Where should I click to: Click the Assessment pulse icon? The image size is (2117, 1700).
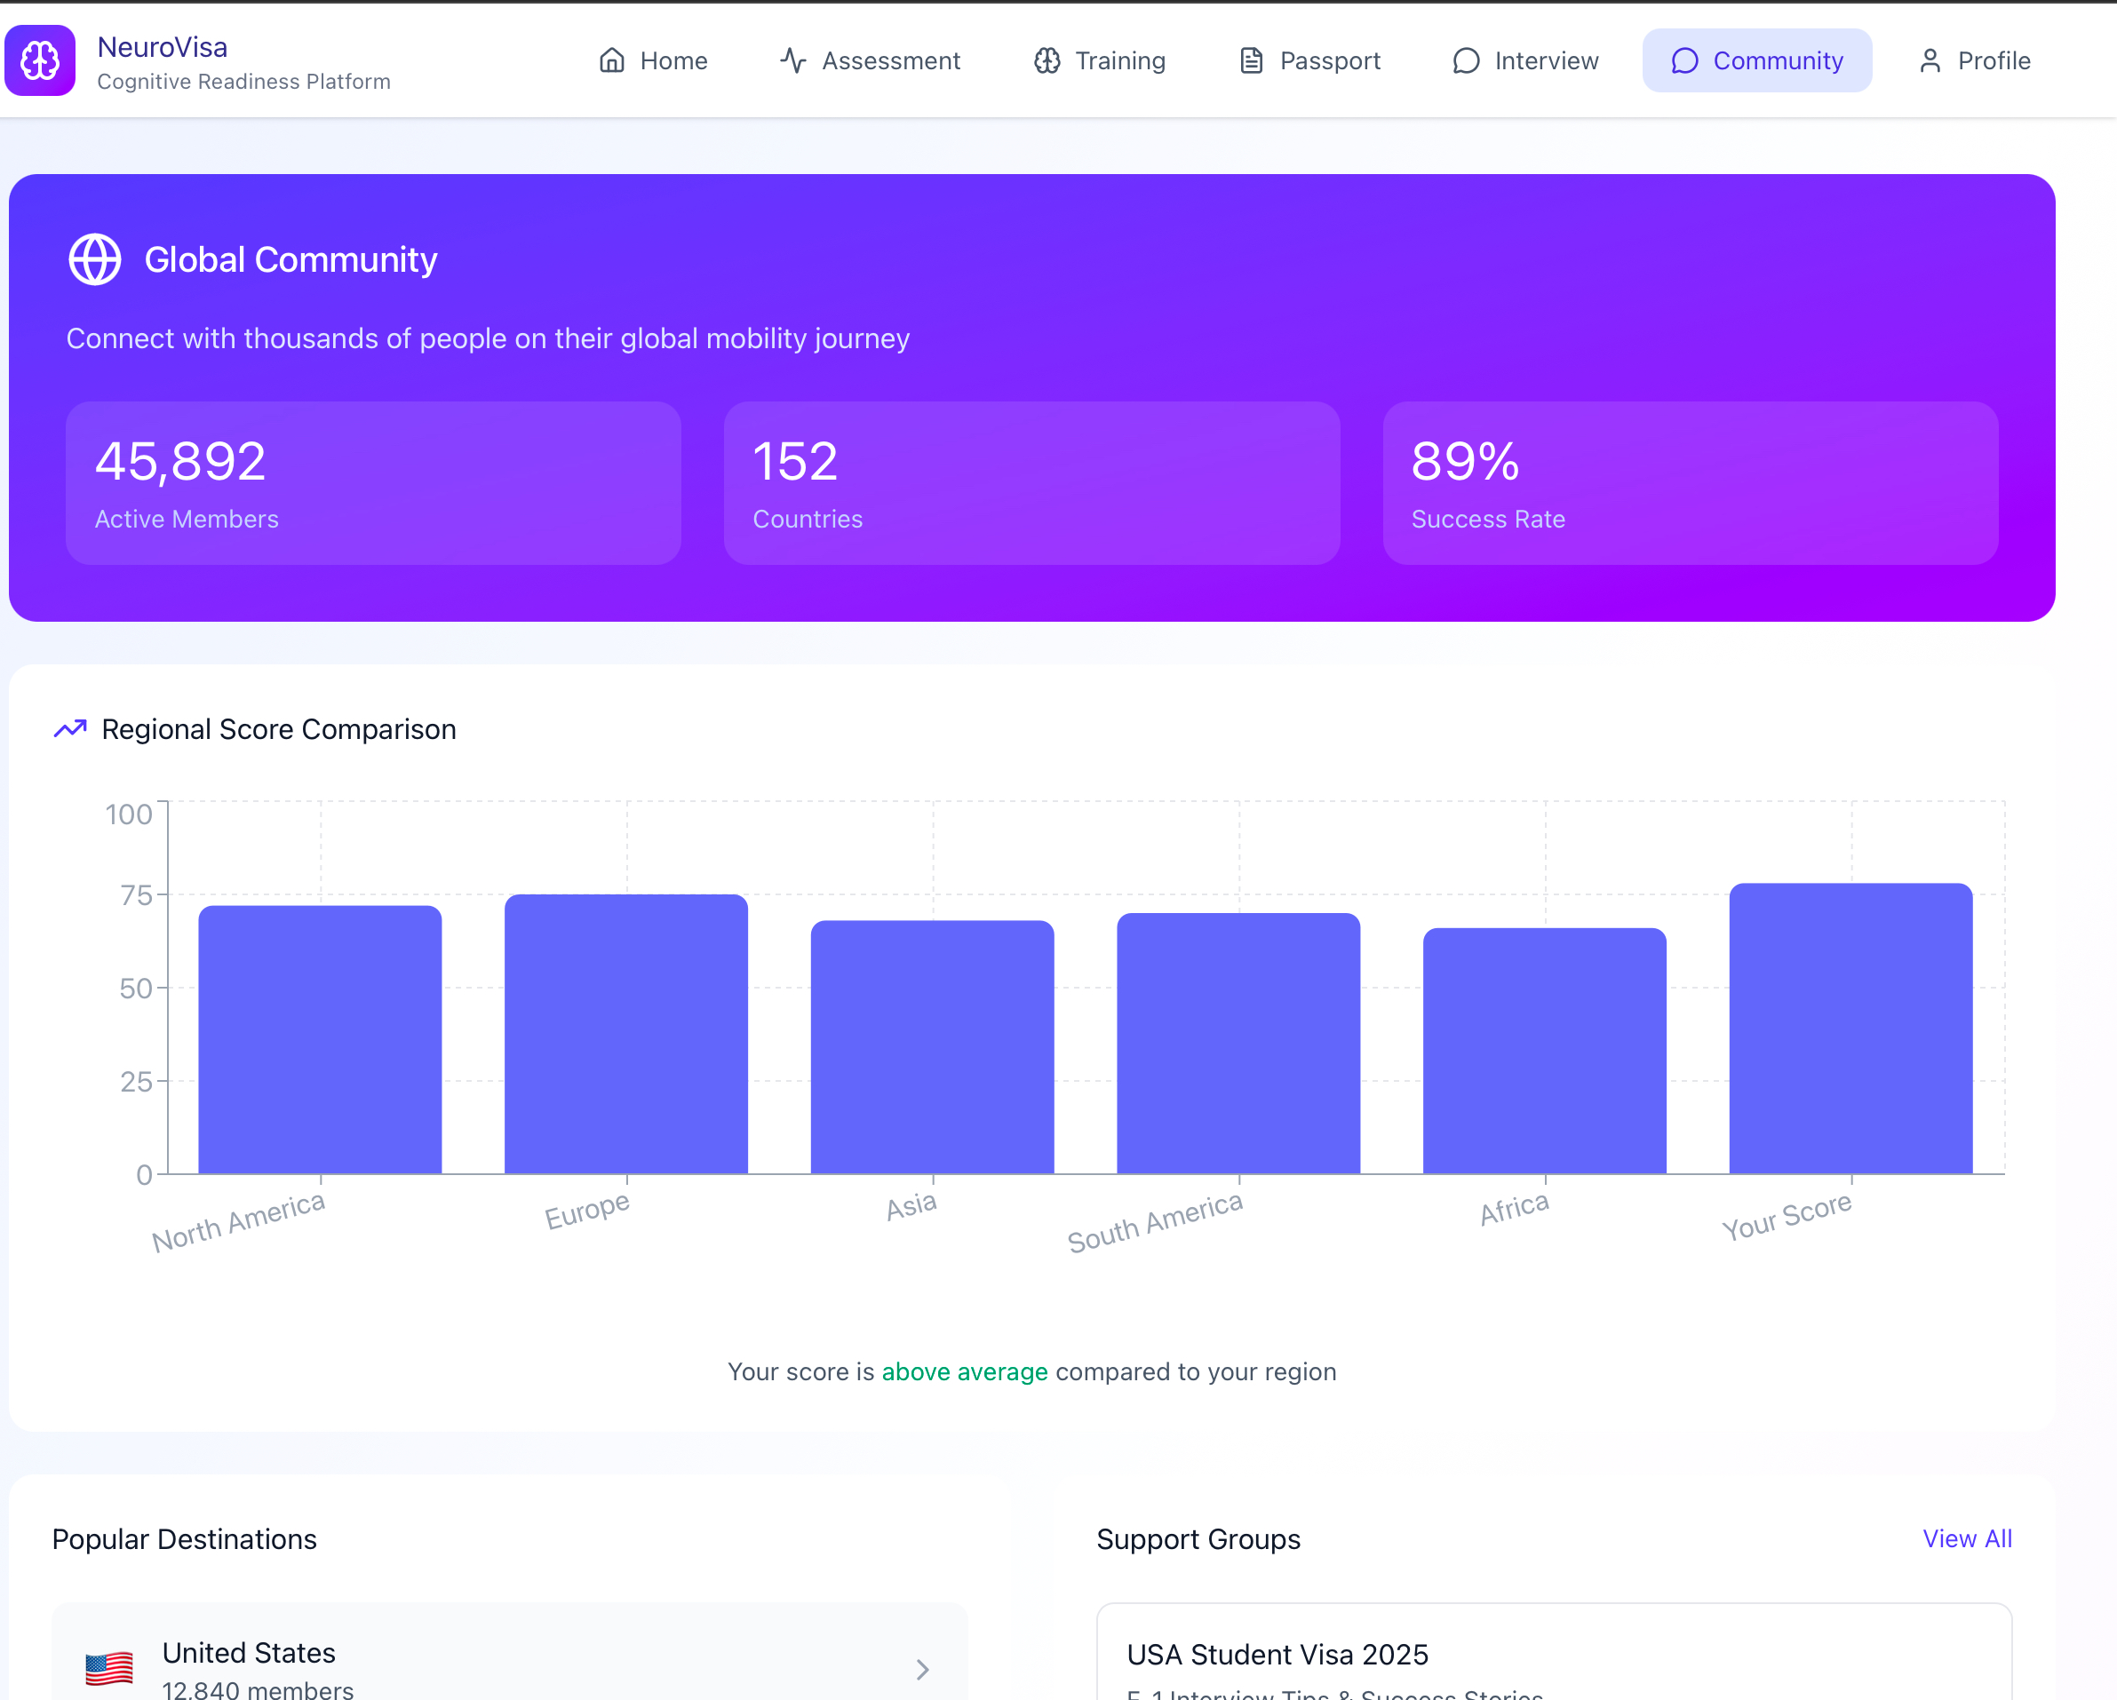(792, 61)
